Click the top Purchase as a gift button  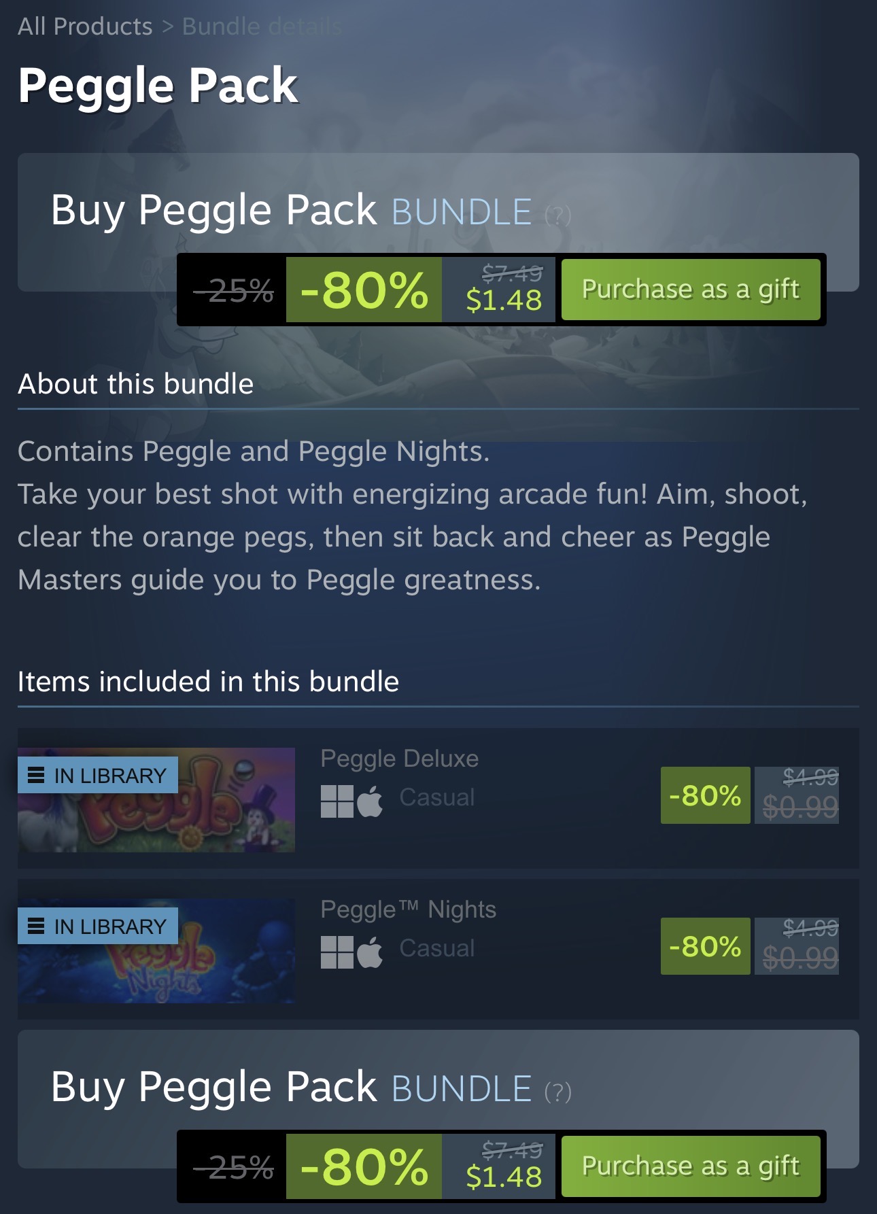691,290
